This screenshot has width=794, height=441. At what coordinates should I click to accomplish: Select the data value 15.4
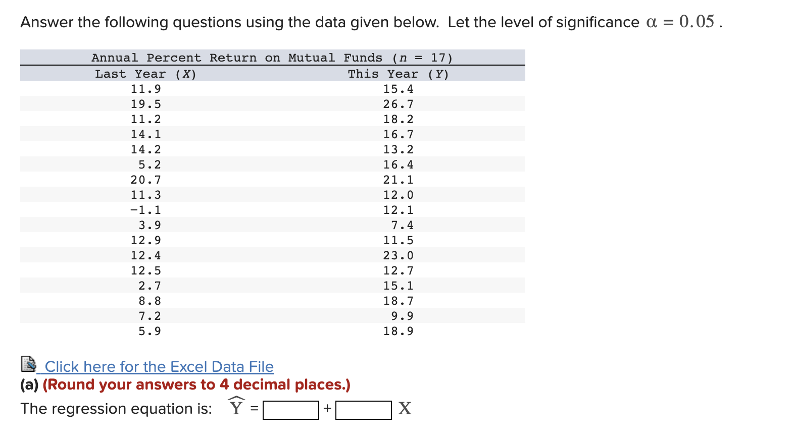tap(399, 88)
